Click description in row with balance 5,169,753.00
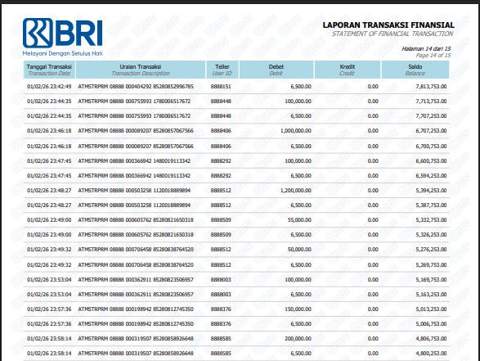 136,279
